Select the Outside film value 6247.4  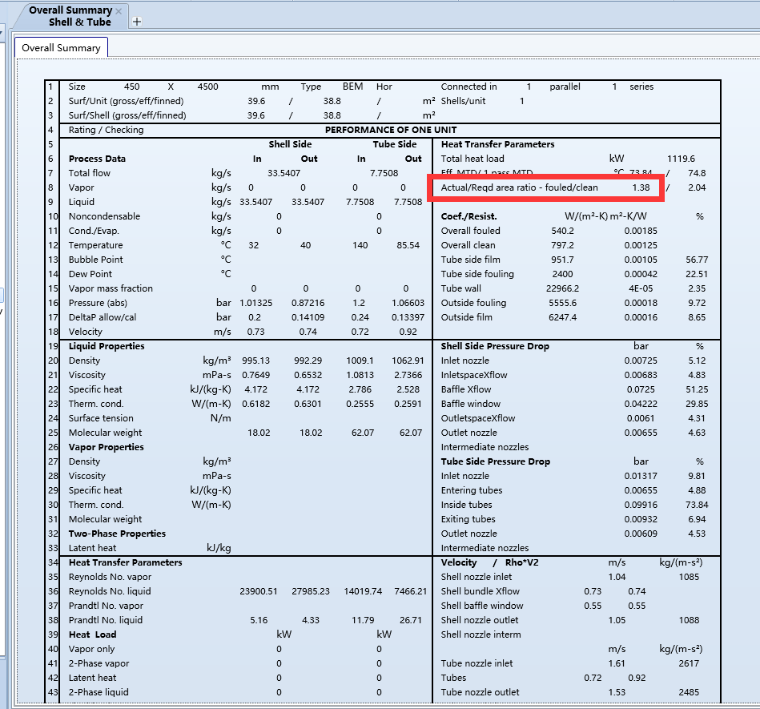(x=562, y=317)
